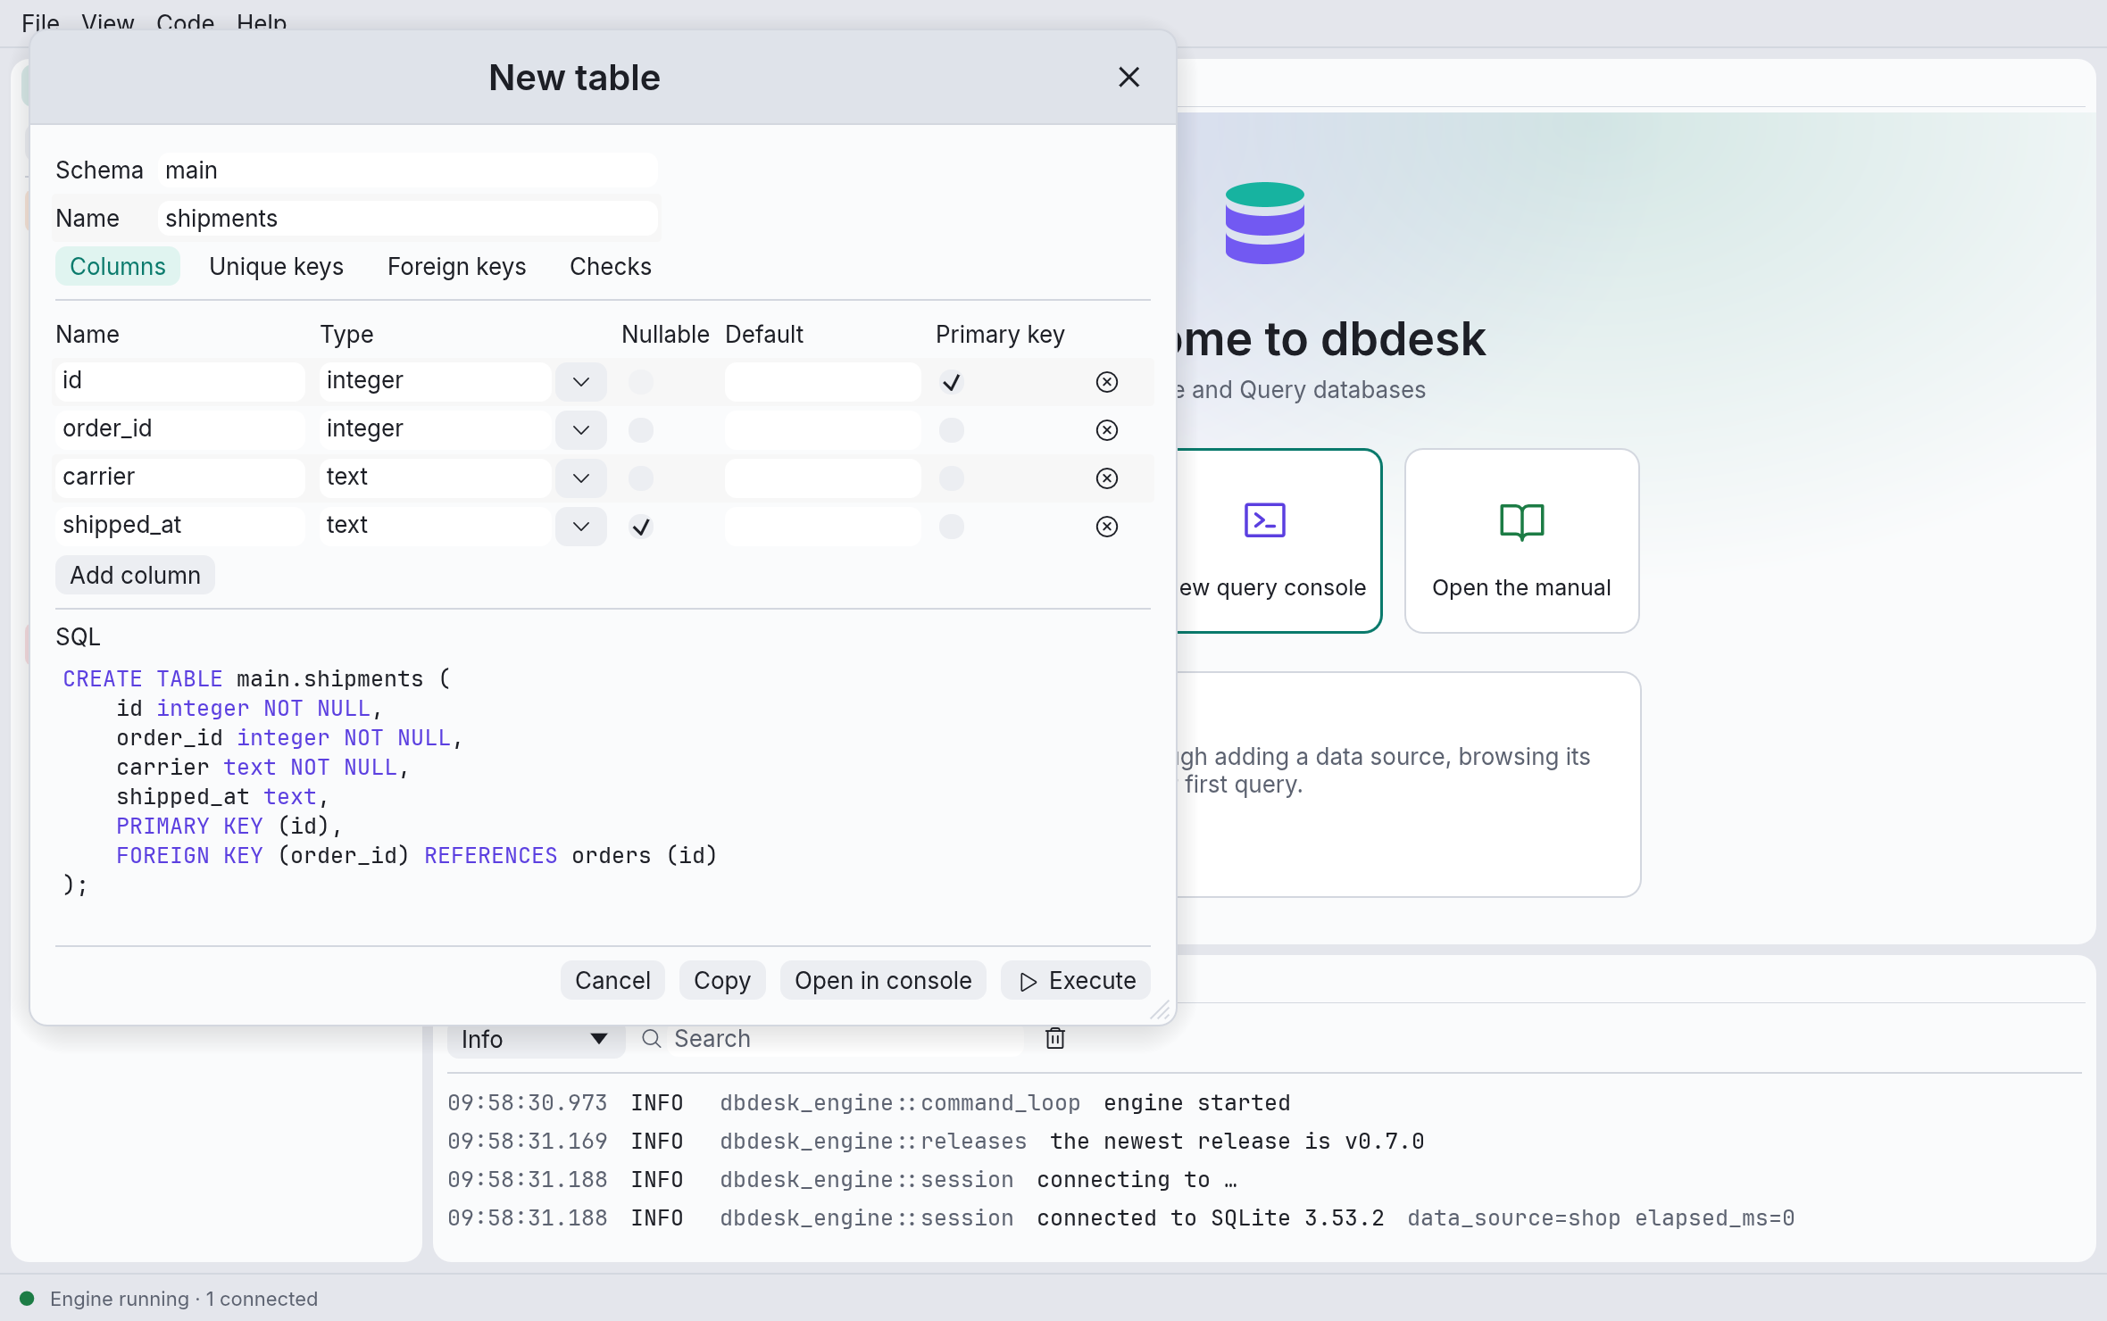Enable nullable for carrier column
The height and width of the screenshot is (1321, 2107).
pos(641,478)
